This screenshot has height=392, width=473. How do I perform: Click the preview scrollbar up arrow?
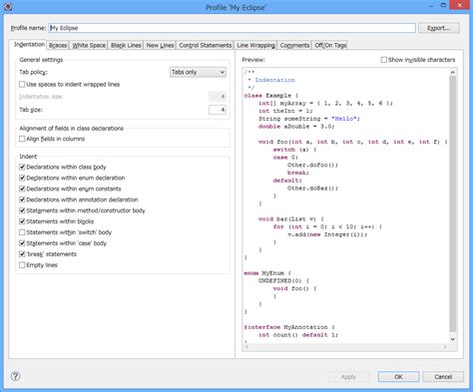coord(452,72)
